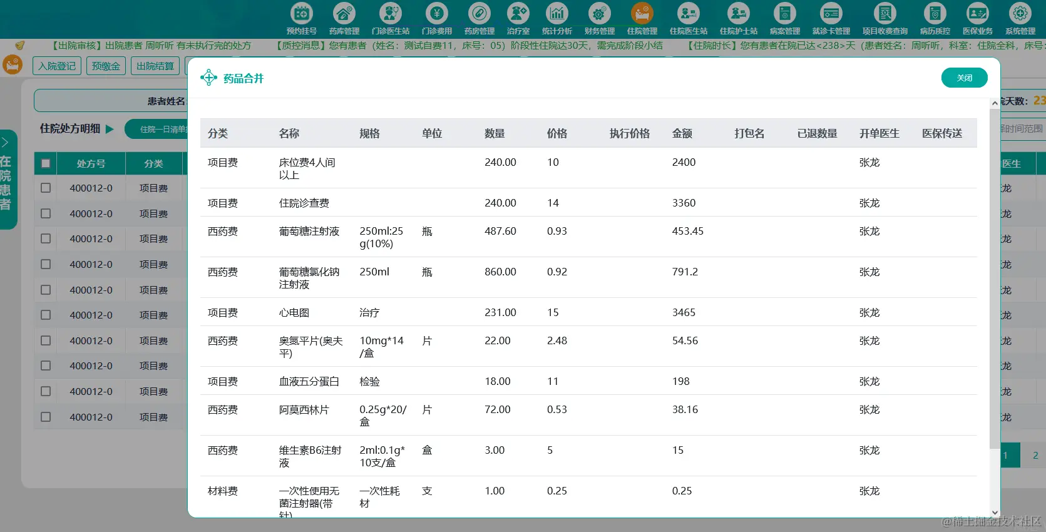Check the sixth 400012-0 prescription row
The width and height of the screenshot is (1046, 532).
[46, 315]
